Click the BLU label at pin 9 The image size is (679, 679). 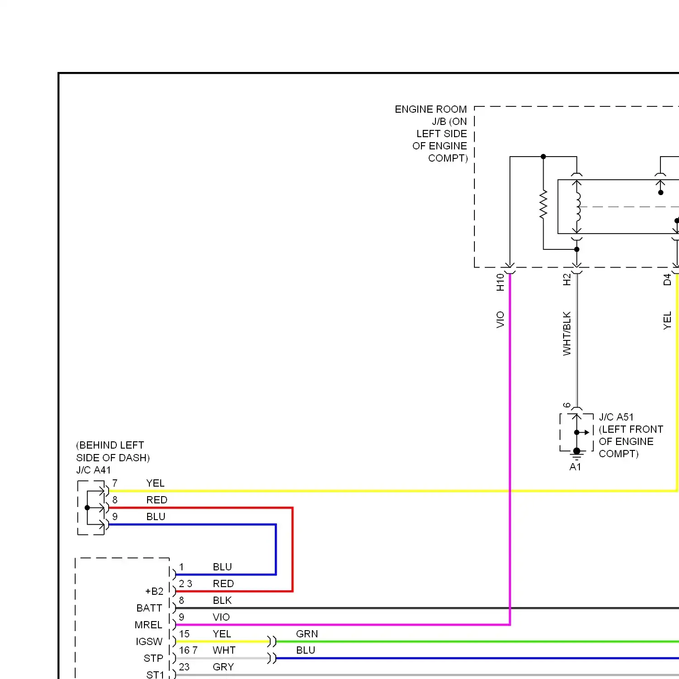(156, 516)
